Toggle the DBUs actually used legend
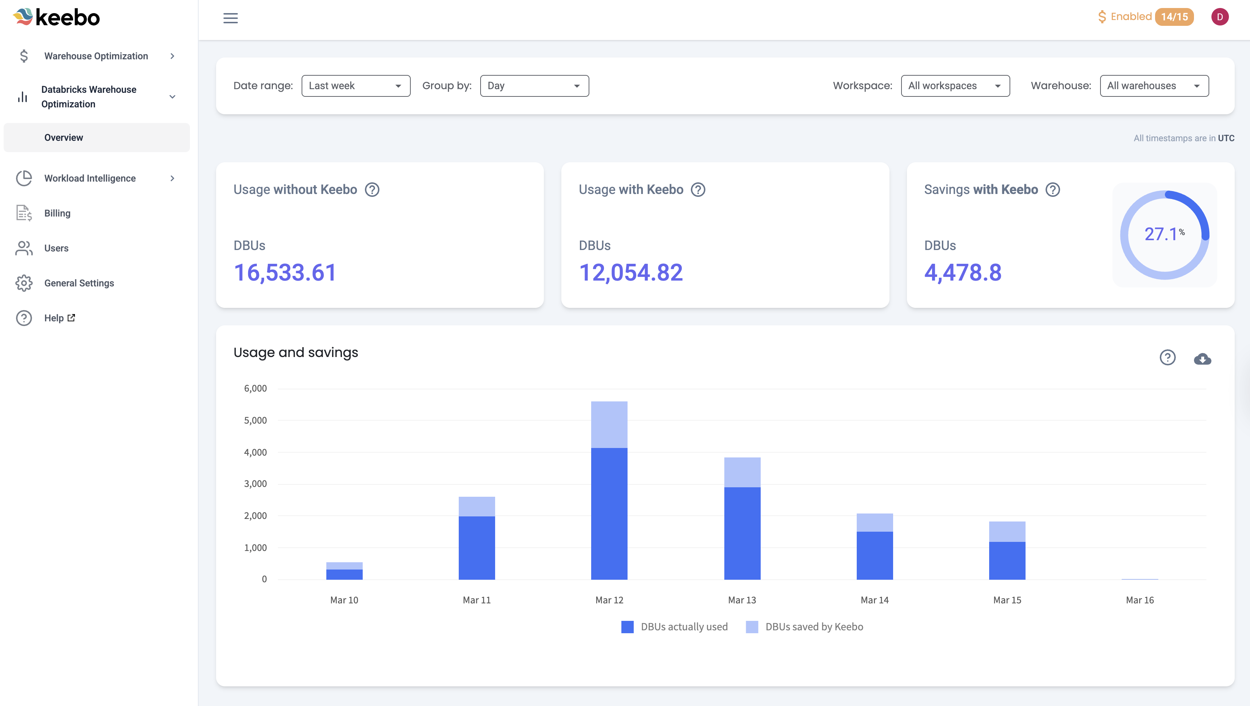This screenshot has width=1250, height=706. 674,627
